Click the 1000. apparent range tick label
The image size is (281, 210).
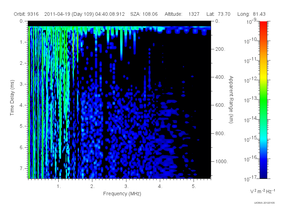222,161
